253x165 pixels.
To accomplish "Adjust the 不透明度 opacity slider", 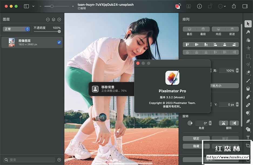I will 59,32.
